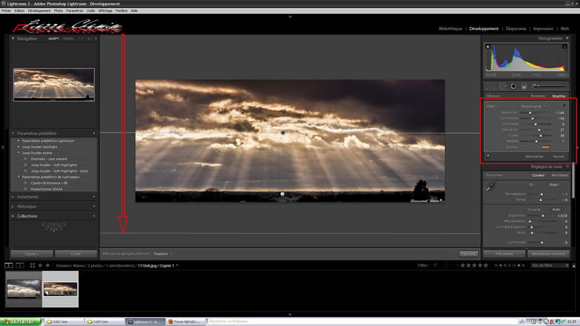The width and height of the screenshot is (580, 326).
Task: Open the BB Auto white balance dropdown
Action: 554,184
